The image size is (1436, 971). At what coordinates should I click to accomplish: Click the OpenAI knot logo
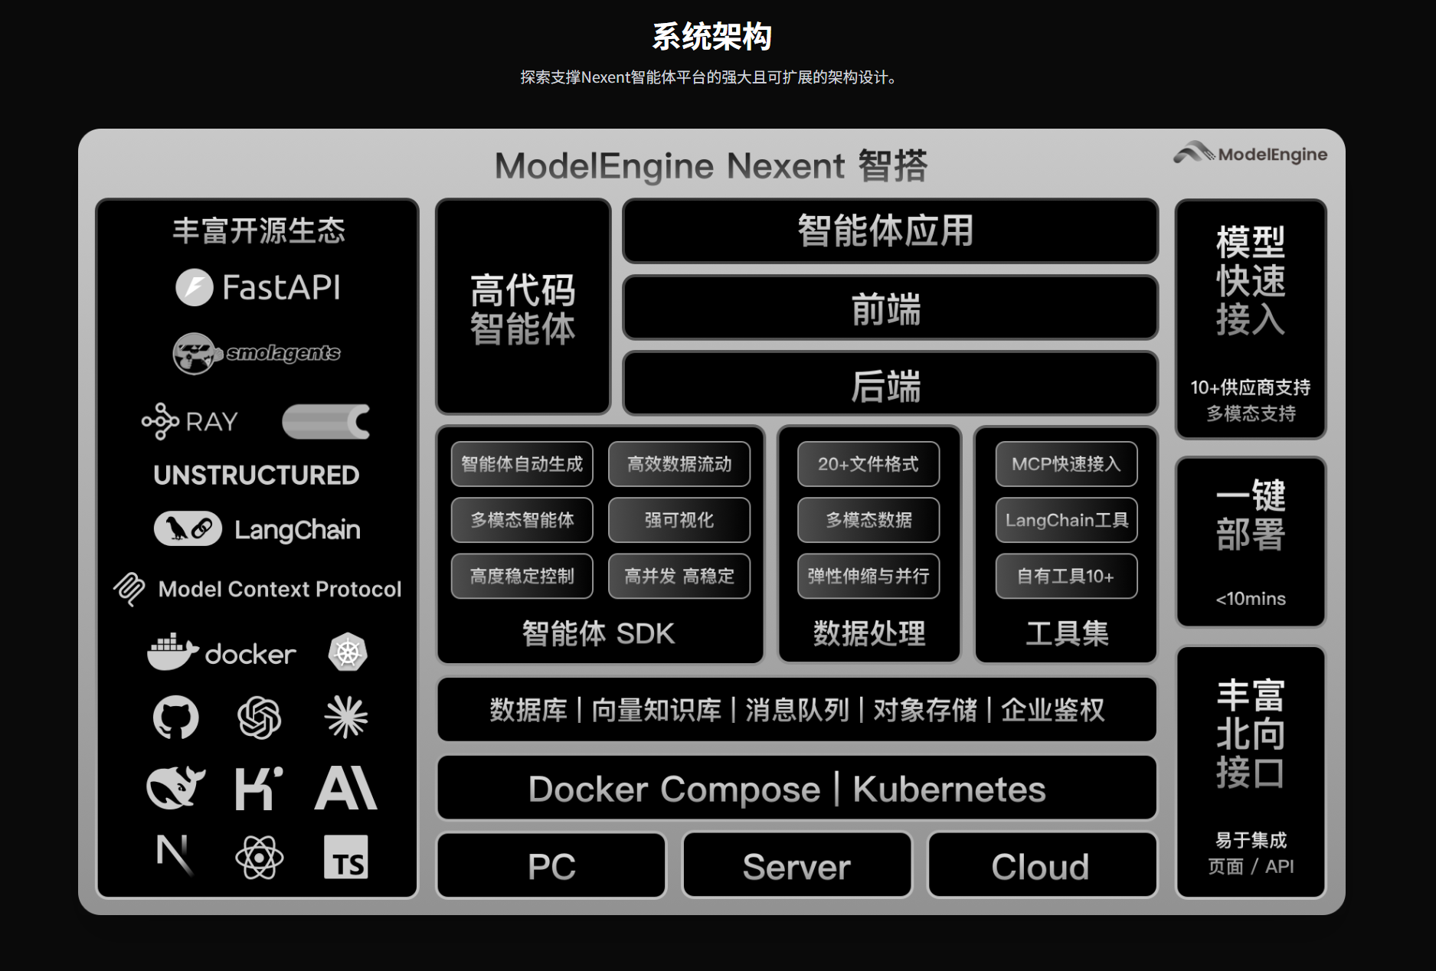pyautogui.click(x=260, y=718)
